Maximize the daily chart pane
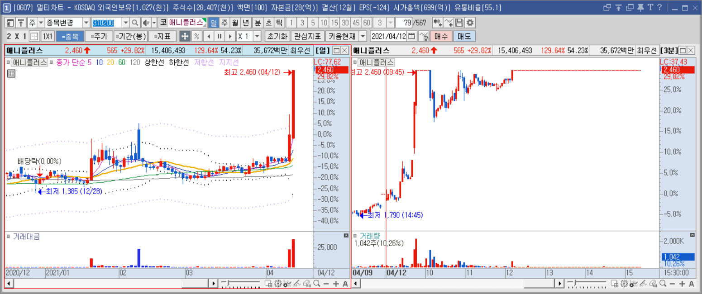 coord(336,50)
